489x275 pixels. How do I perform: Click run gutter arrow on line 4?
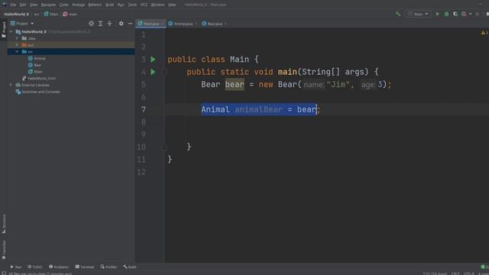[153, 72]
